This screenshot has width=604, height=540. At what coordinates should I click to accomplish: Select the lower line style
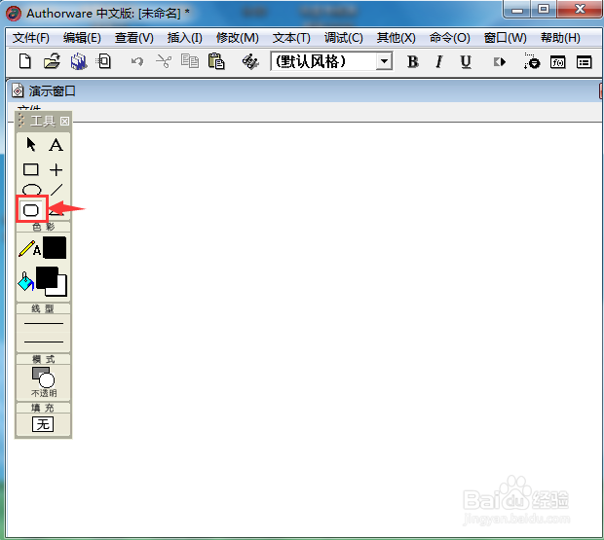(x=44, y=342)
